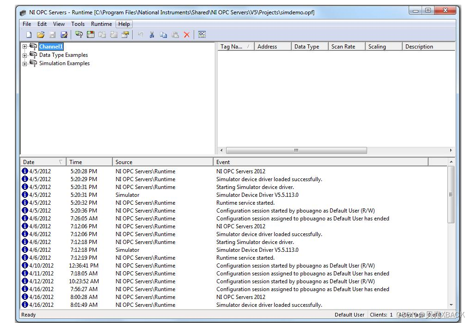The image size is (472, 323).
Task: Click the channel icon beside Simulation Examples
Action: pyautogui.click(x=33, y=63)
